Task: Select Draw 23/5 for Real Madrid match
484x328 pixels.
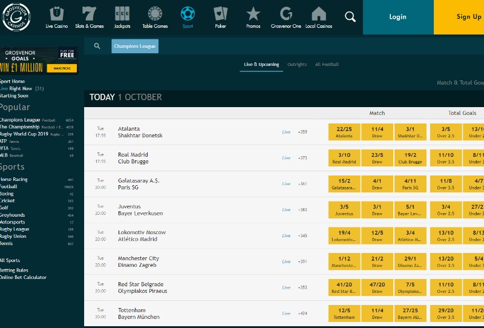Action: [x=377, y=158]
